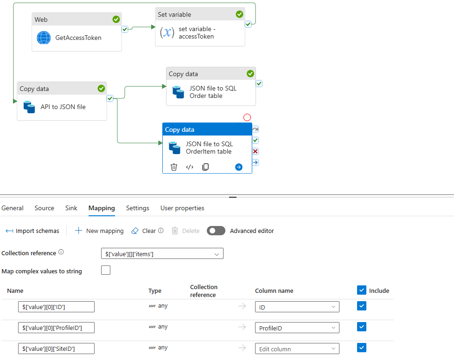This screenshot has width=454, height=355.
Task: Check Map complex values to string
Action: 106,270
